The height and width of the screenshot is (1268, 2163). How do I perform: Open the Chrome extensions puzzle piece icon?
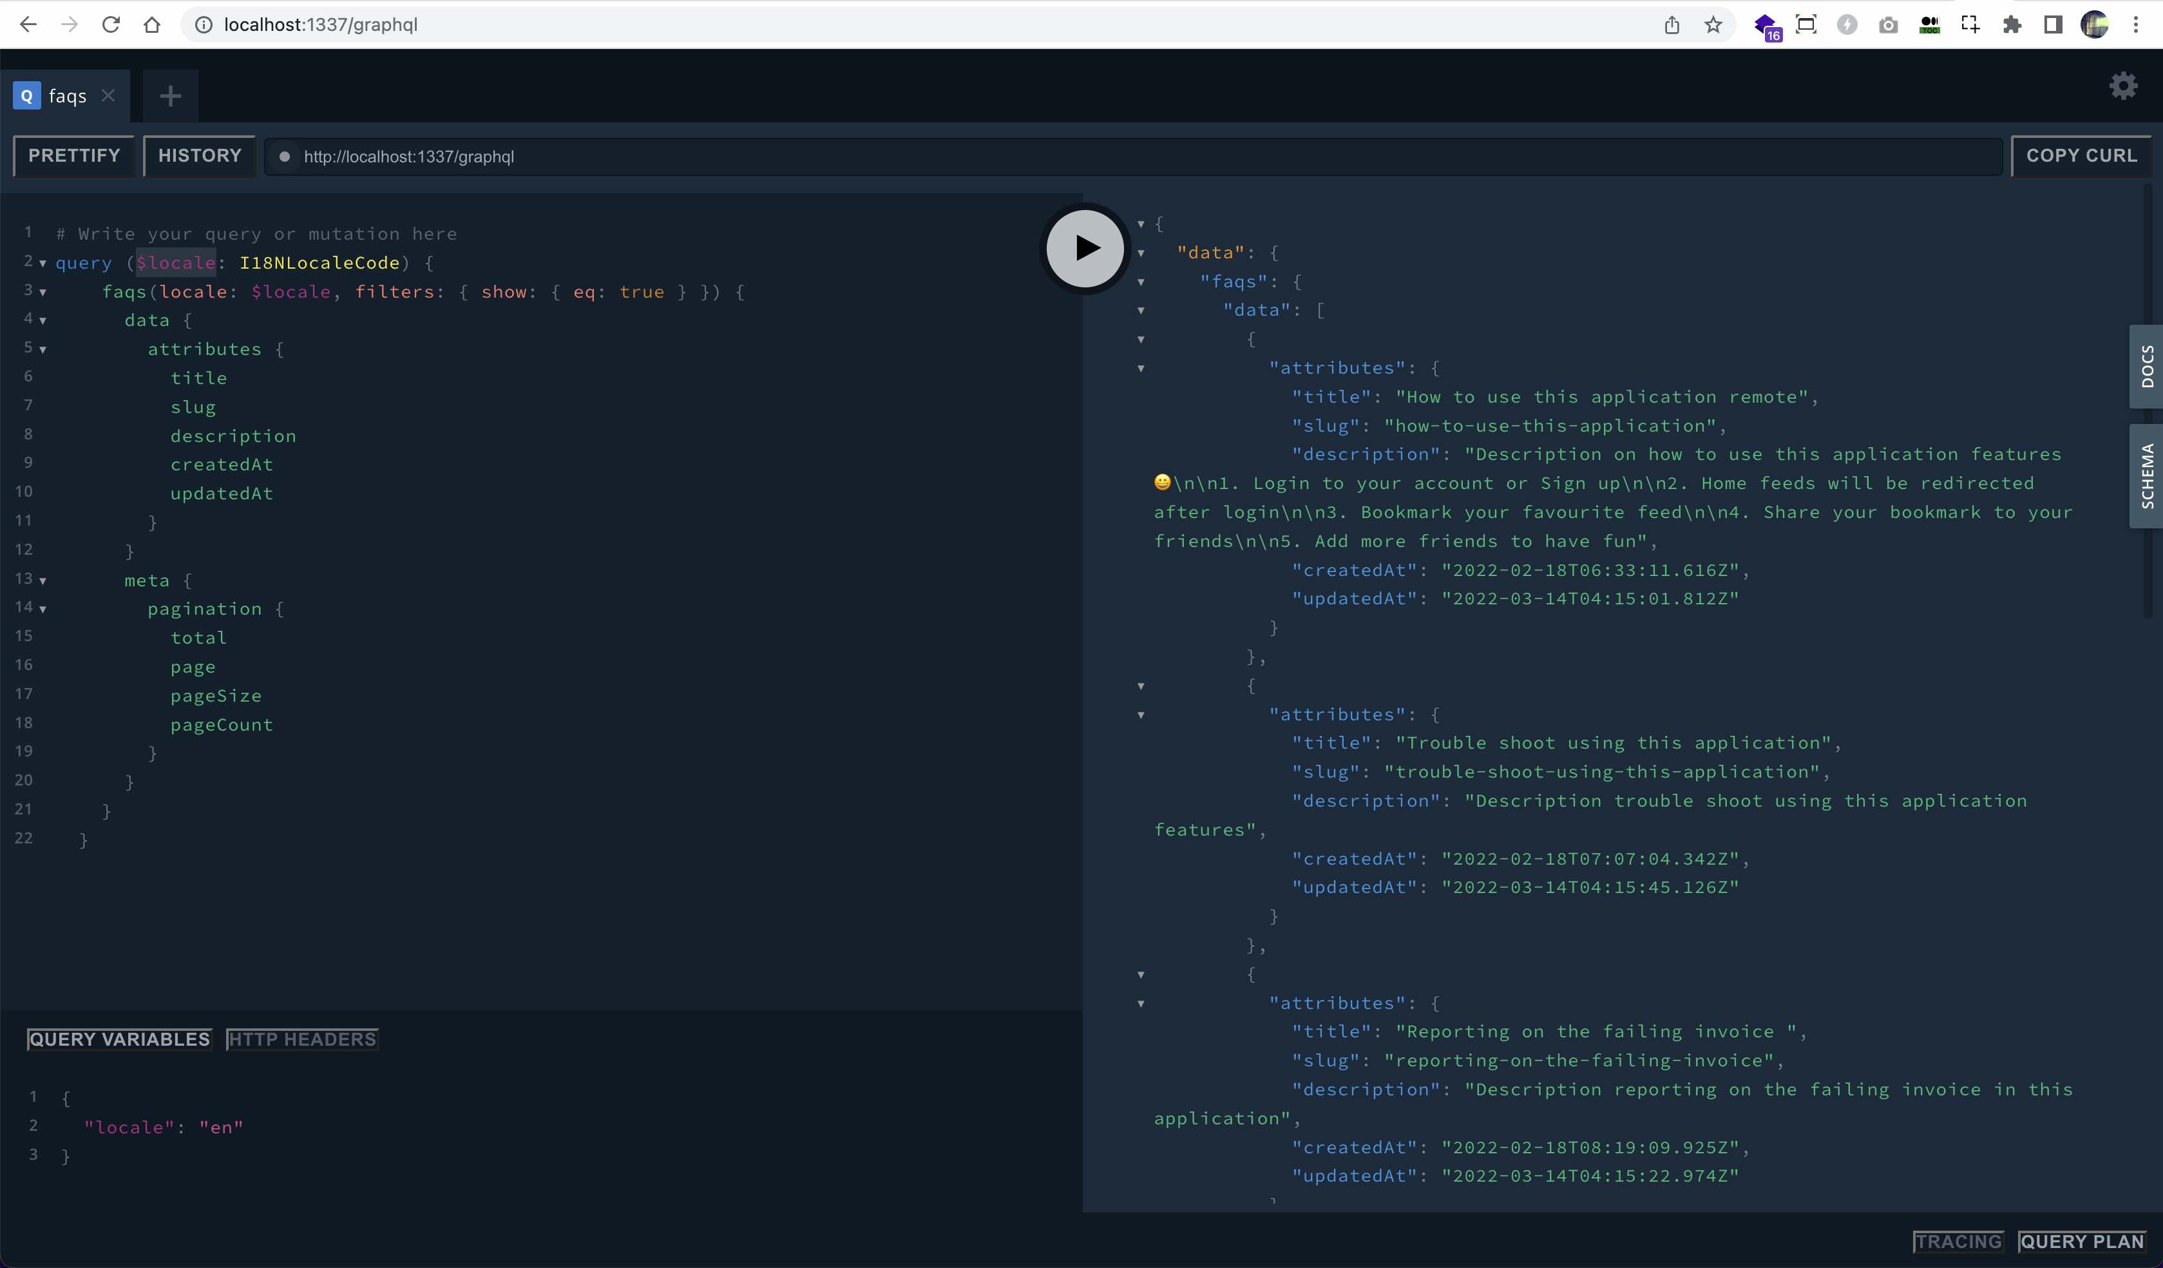tap(2012, 25)
